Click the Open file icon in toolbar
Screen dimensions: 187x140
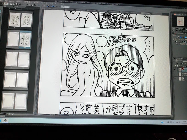click(14, 4)
